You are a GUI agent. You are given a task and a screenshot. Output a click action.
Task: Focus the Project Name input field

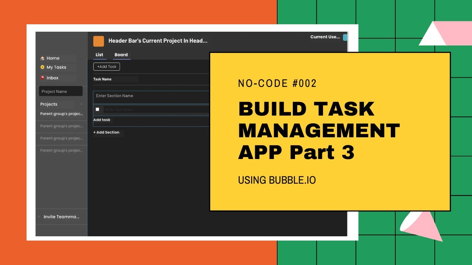[61, 91]
